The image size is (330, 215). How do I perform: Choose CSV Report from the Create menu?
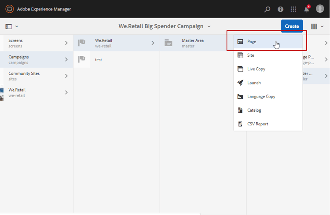(x=257, y=124)
